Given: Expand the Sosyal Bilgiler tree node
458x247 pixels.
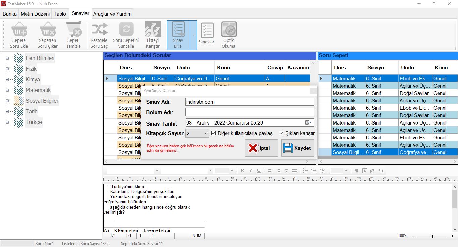Looking at the screenshot, I should click(7, 101).
